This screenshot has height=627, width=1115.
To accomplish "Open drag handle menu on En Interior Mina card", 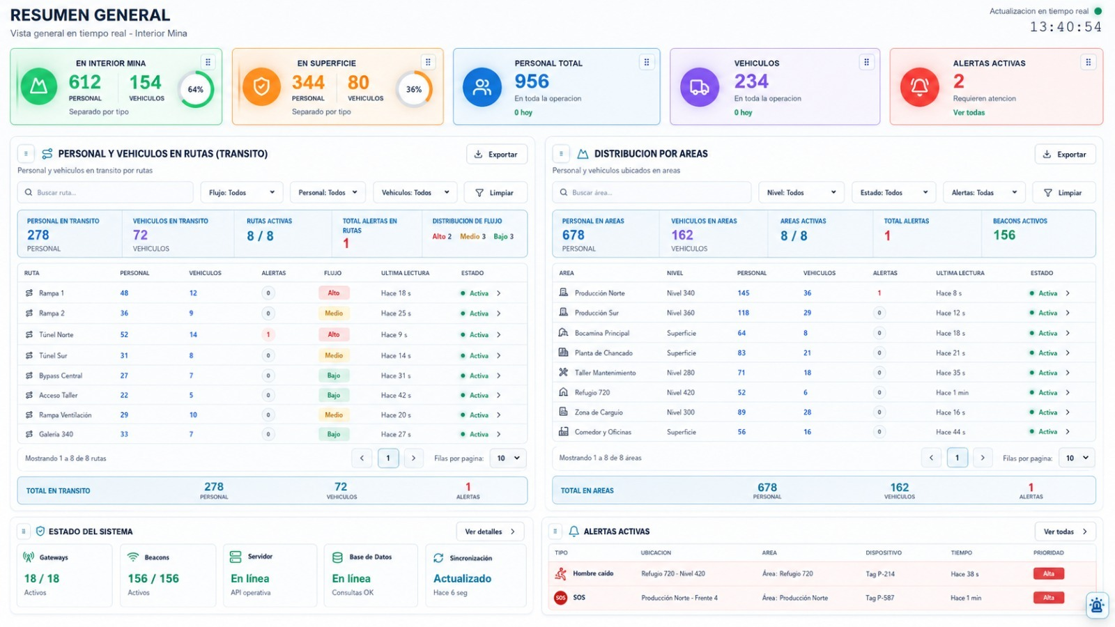I will tap(208, 62).
